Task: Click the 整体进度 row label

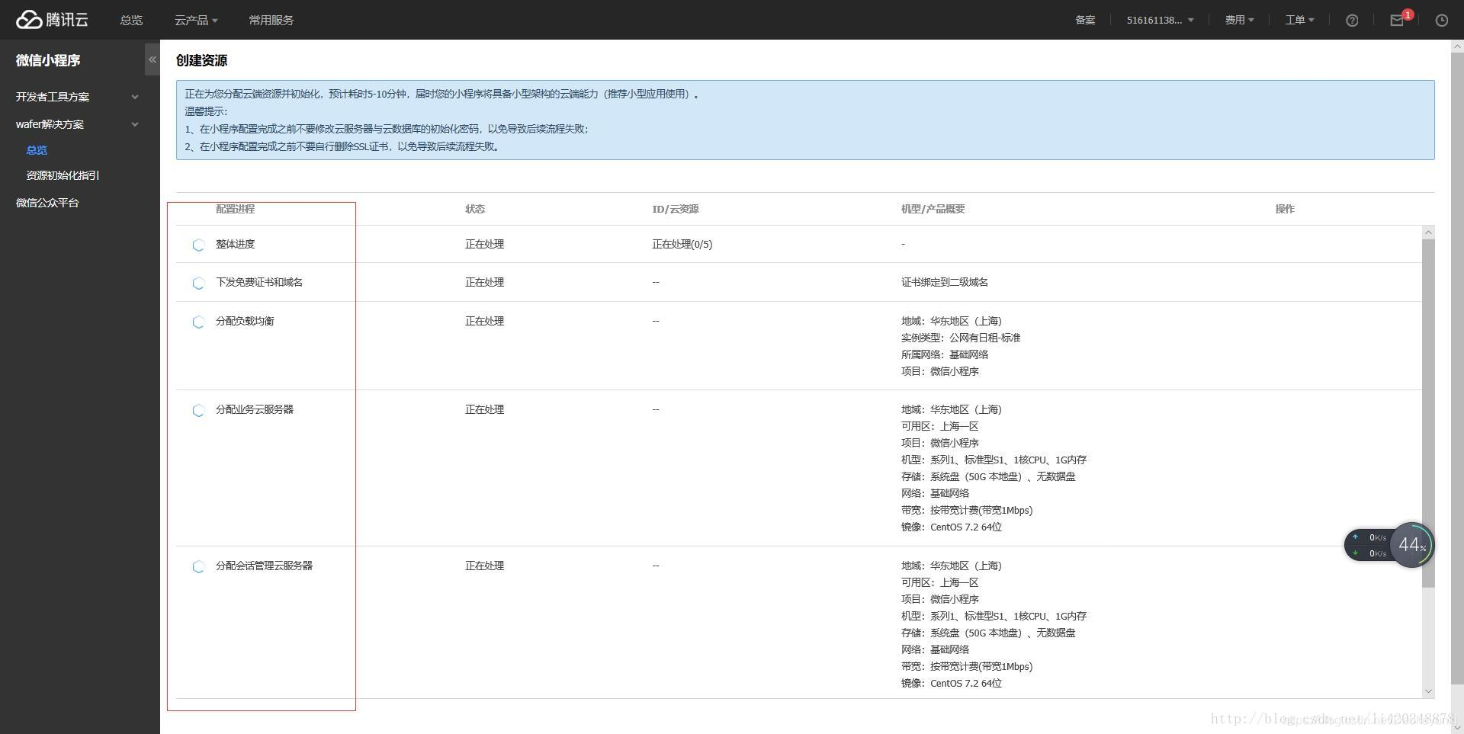Action: (x=235, y=244)
